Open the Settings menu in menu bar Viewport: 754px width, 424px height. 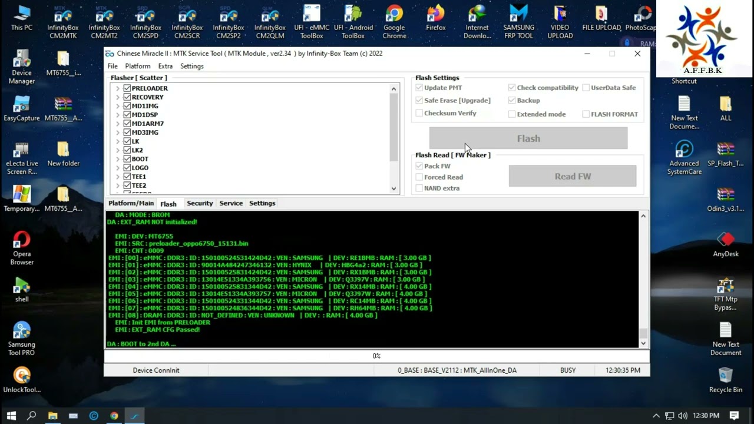[x=192, y=66]
